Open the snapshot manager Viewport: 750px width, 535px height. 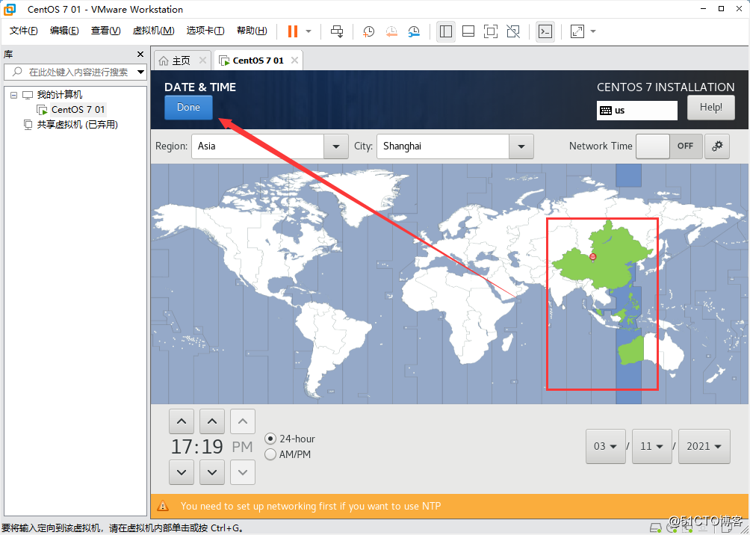(x=415, y=31)
